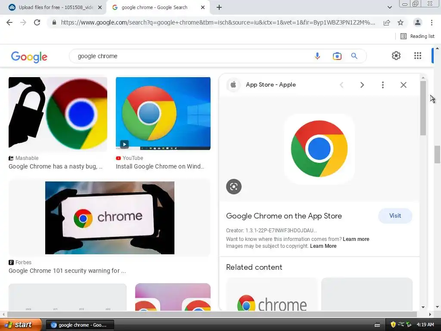Open the Reading list
This screenshot has width=441, height=331.
(417, 36)
